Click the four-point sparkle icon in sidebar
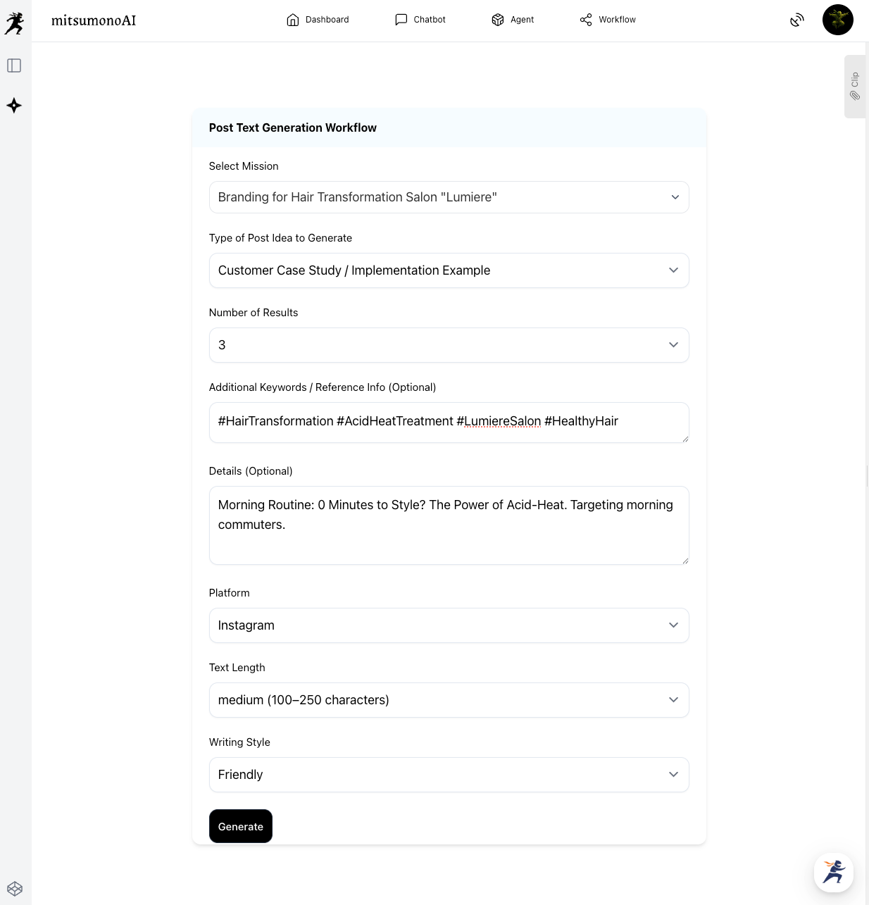The image size is (869, 905). tap(14, 106)
